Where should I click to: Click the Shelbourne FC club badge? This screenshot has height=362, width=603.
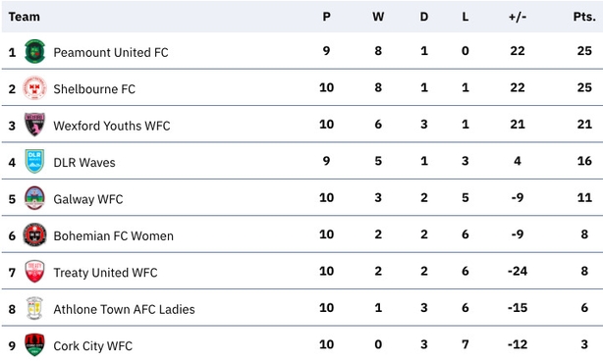(x=34, y=88)
